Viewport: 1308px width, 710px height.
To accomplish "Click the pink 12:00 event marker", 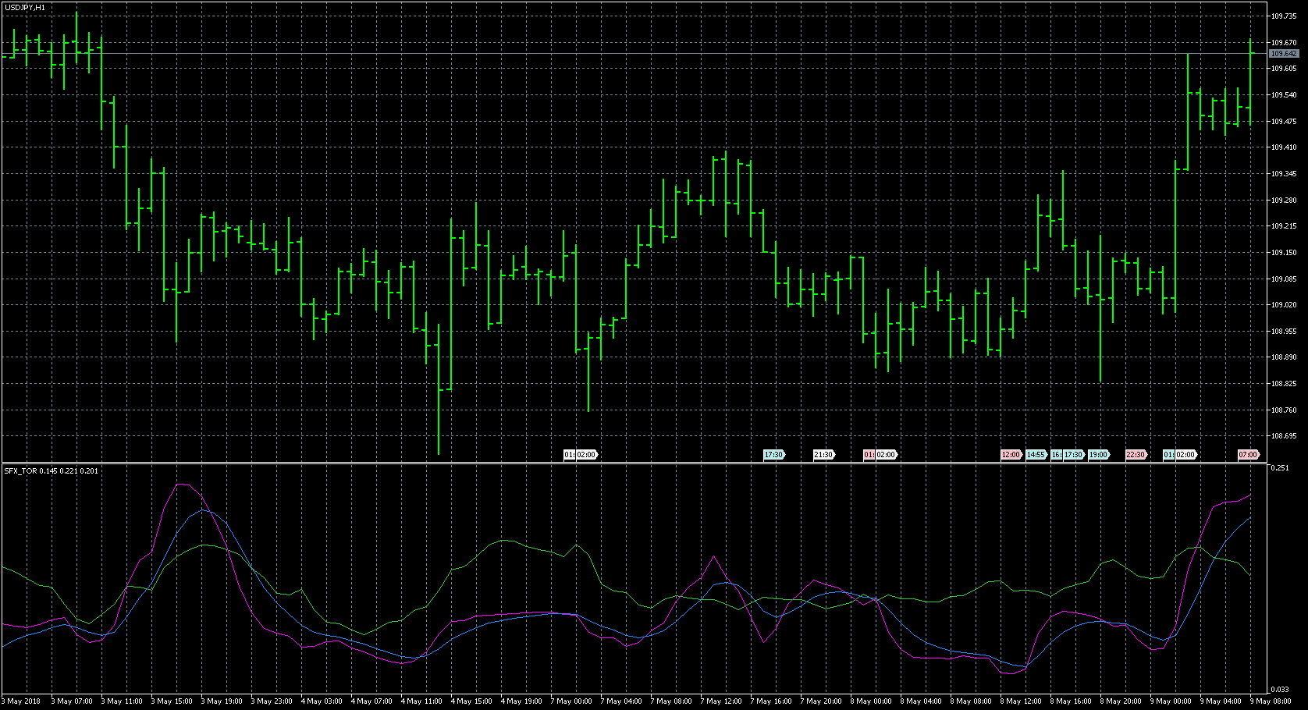I will [1011, 455].
